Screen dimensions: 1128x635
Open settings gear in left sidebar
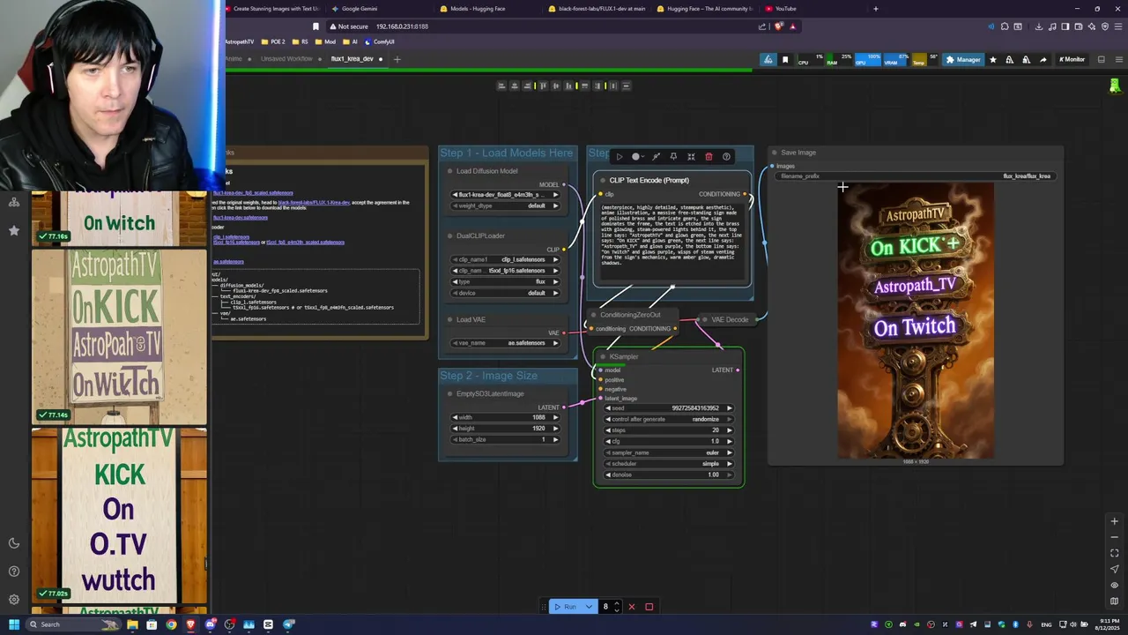(14, 600)
